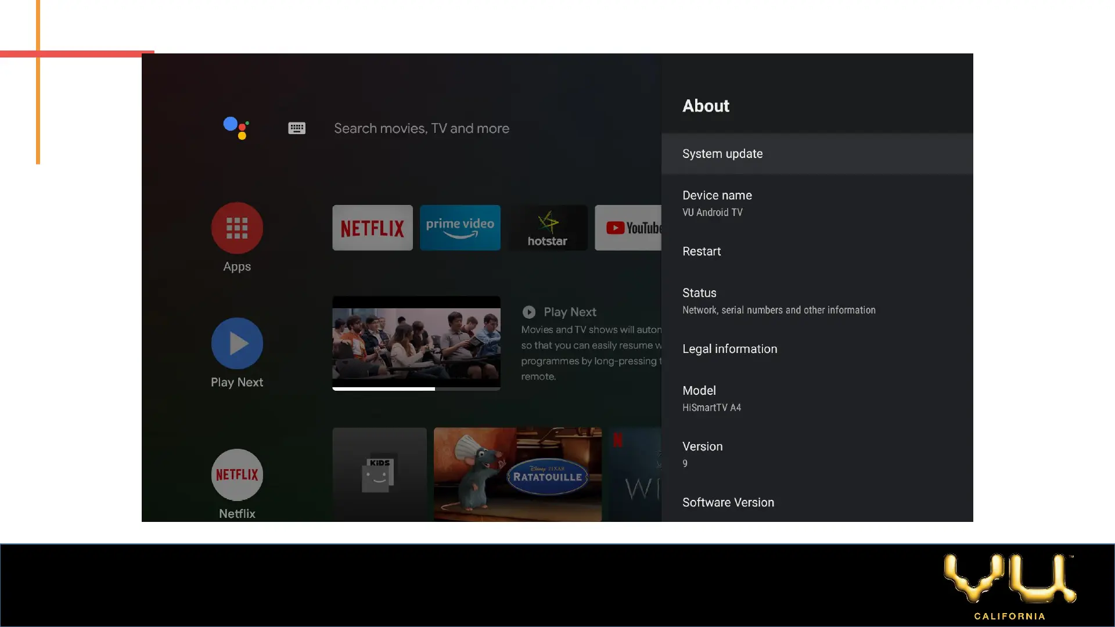Launch the Hotstar app tile

point(548,228)
